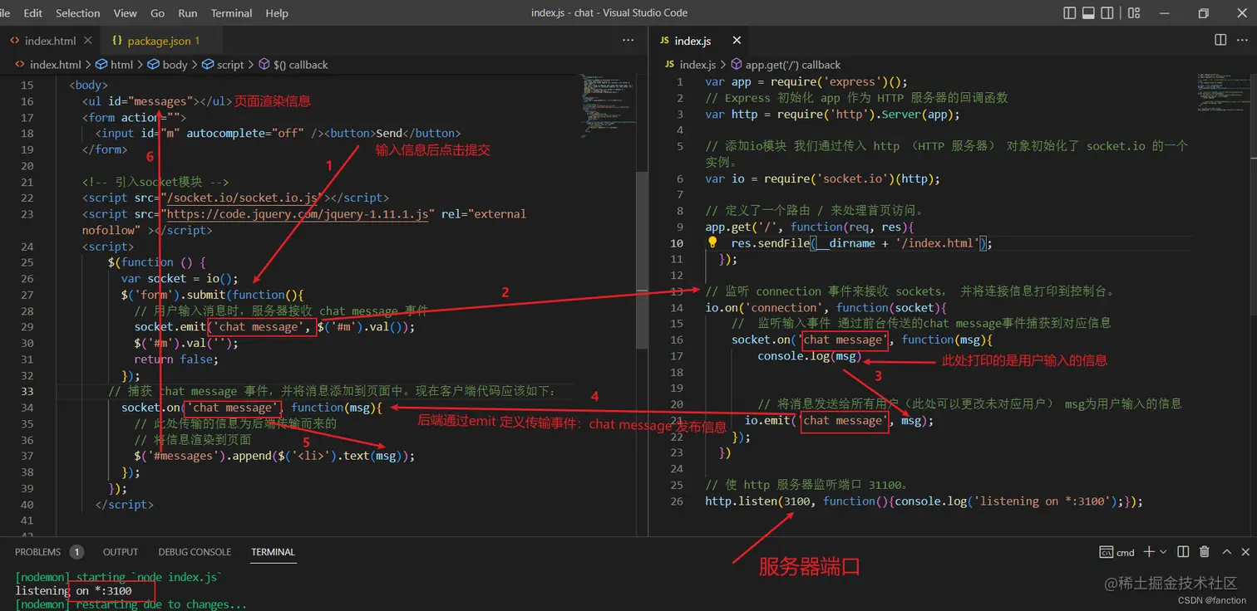The image size is (1257, 611).
Task: Split the terminal pane
Action: (1182, 552)
